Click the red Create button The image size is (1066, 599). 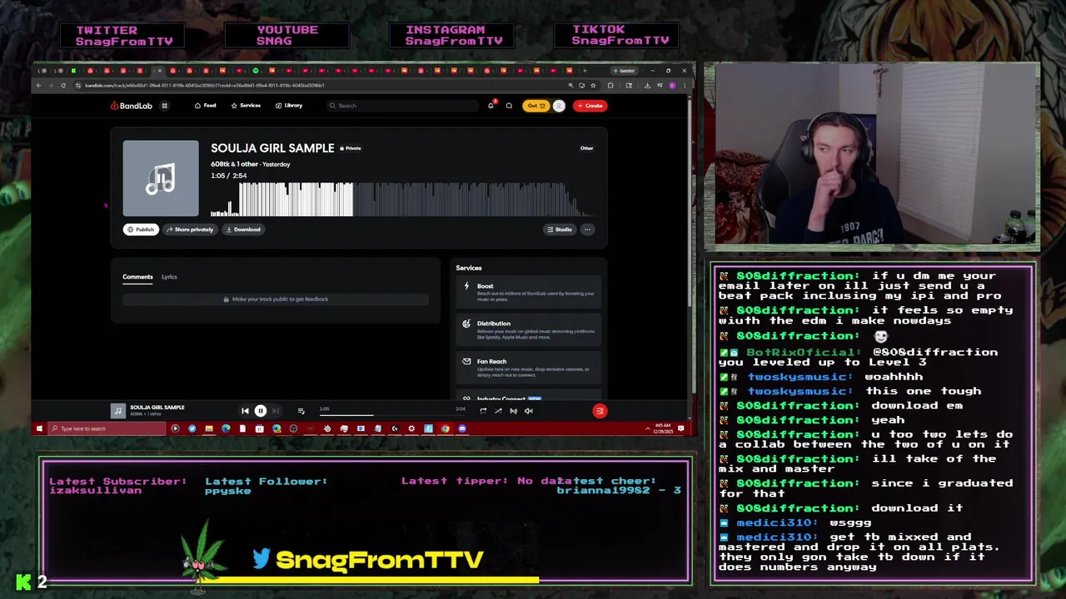(590, 106)
